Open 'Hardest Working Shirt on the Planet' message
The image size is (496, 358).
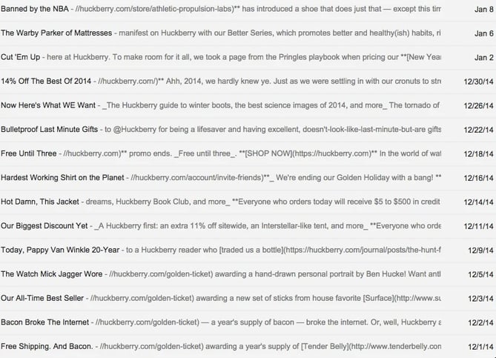[x=64, y=178]
